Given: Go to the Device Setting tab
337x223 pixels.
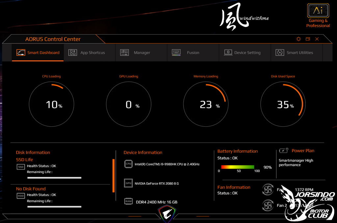Looking at the screenshot, I should (245, 53).
